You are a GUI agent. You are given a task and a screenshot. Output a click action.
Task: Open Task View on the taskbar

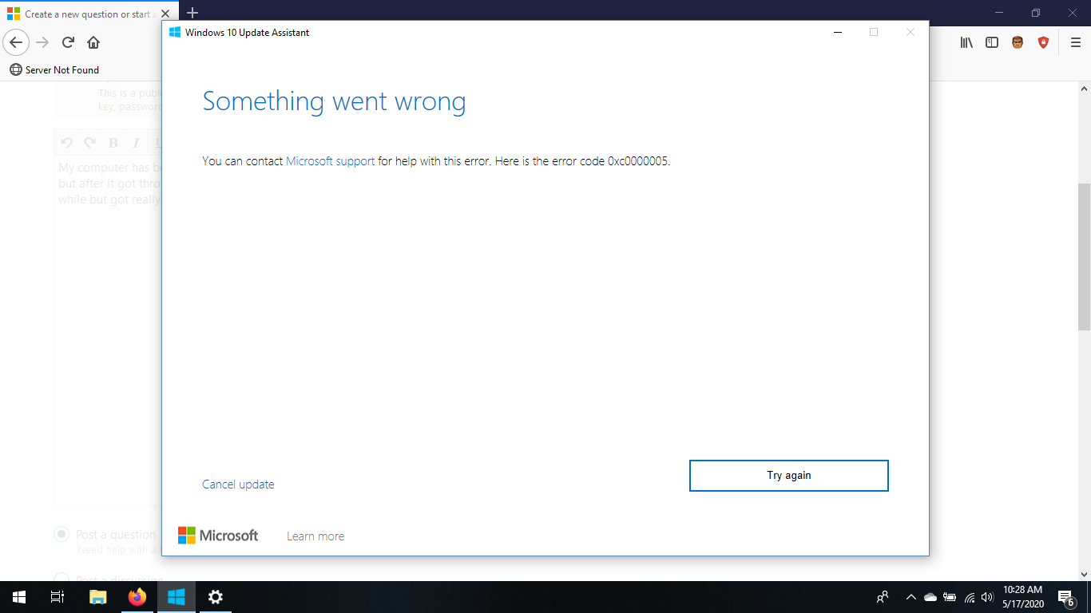[x=58, y=597]
